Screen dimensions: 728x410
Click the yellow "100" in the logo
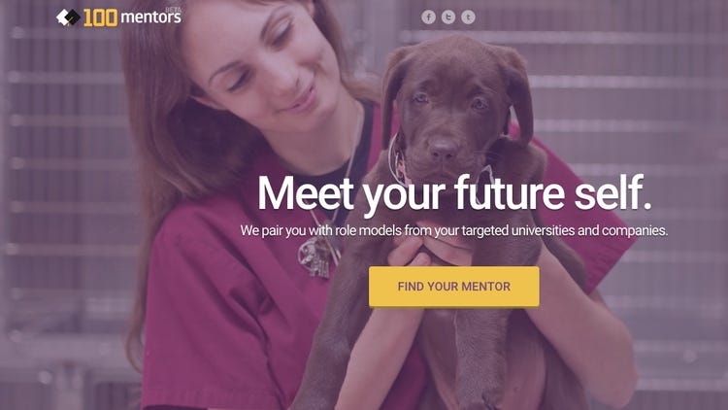(100, 18)
